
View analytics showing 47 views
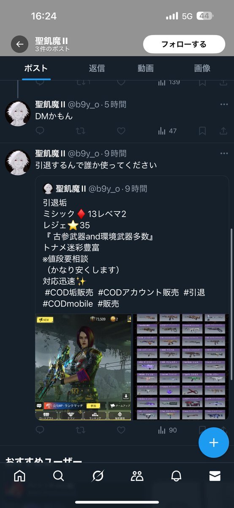167,131
